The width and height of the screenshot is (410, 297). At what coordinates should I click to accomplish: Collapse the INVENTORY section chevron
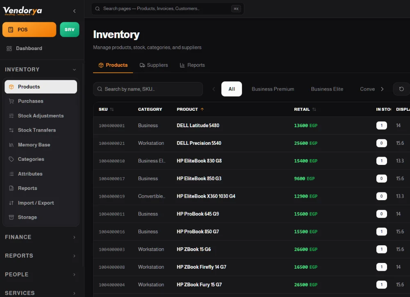coord(74,70)
